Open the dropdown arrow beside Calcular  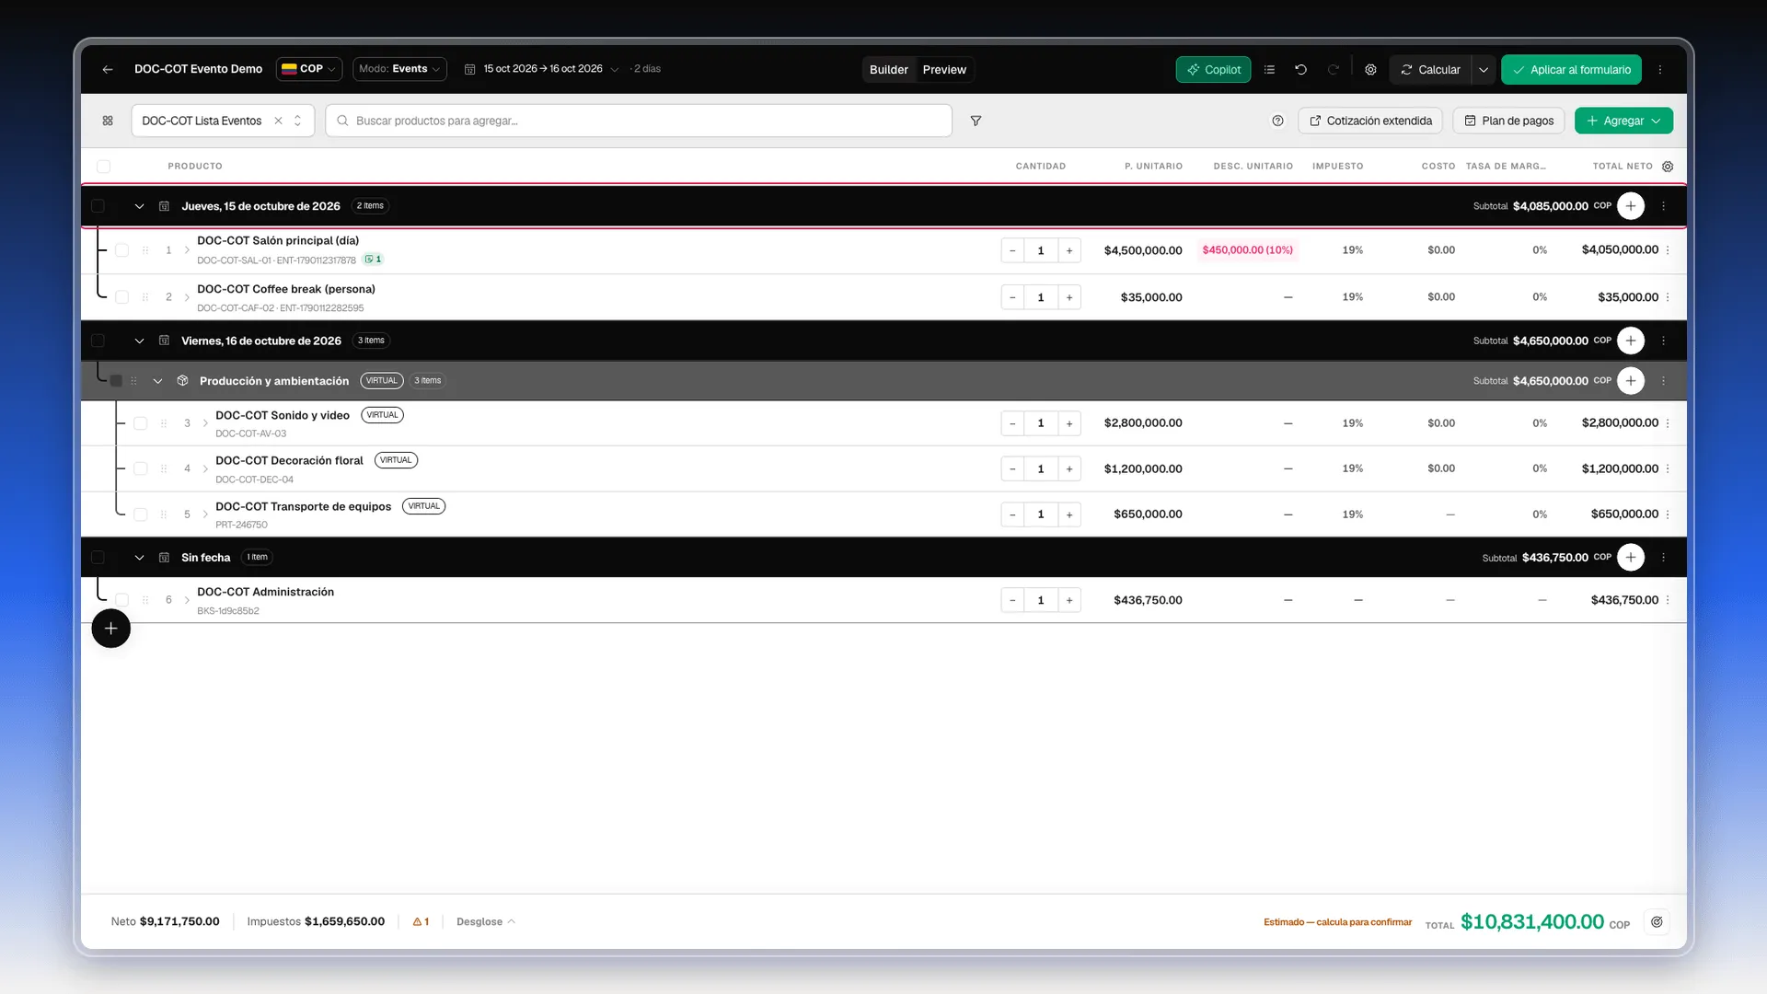[x=1484, y=69]
